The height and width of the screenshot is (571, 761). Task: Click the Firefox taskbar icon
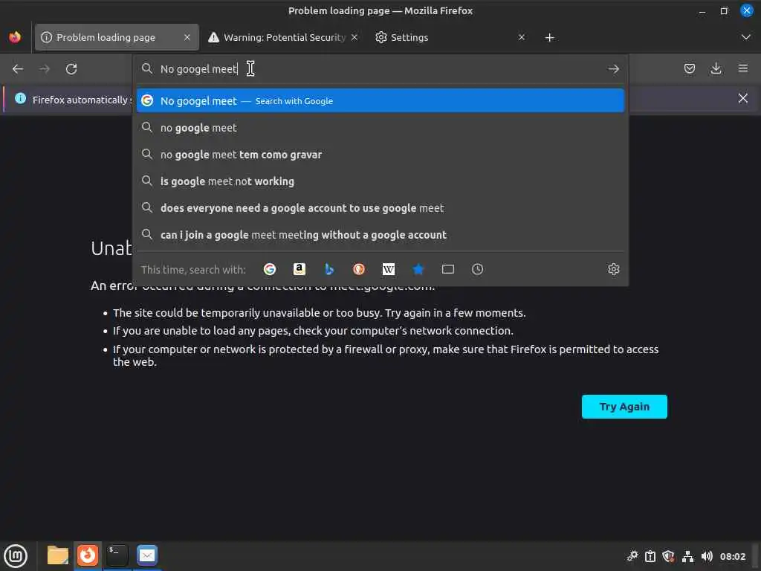point(88,555)
